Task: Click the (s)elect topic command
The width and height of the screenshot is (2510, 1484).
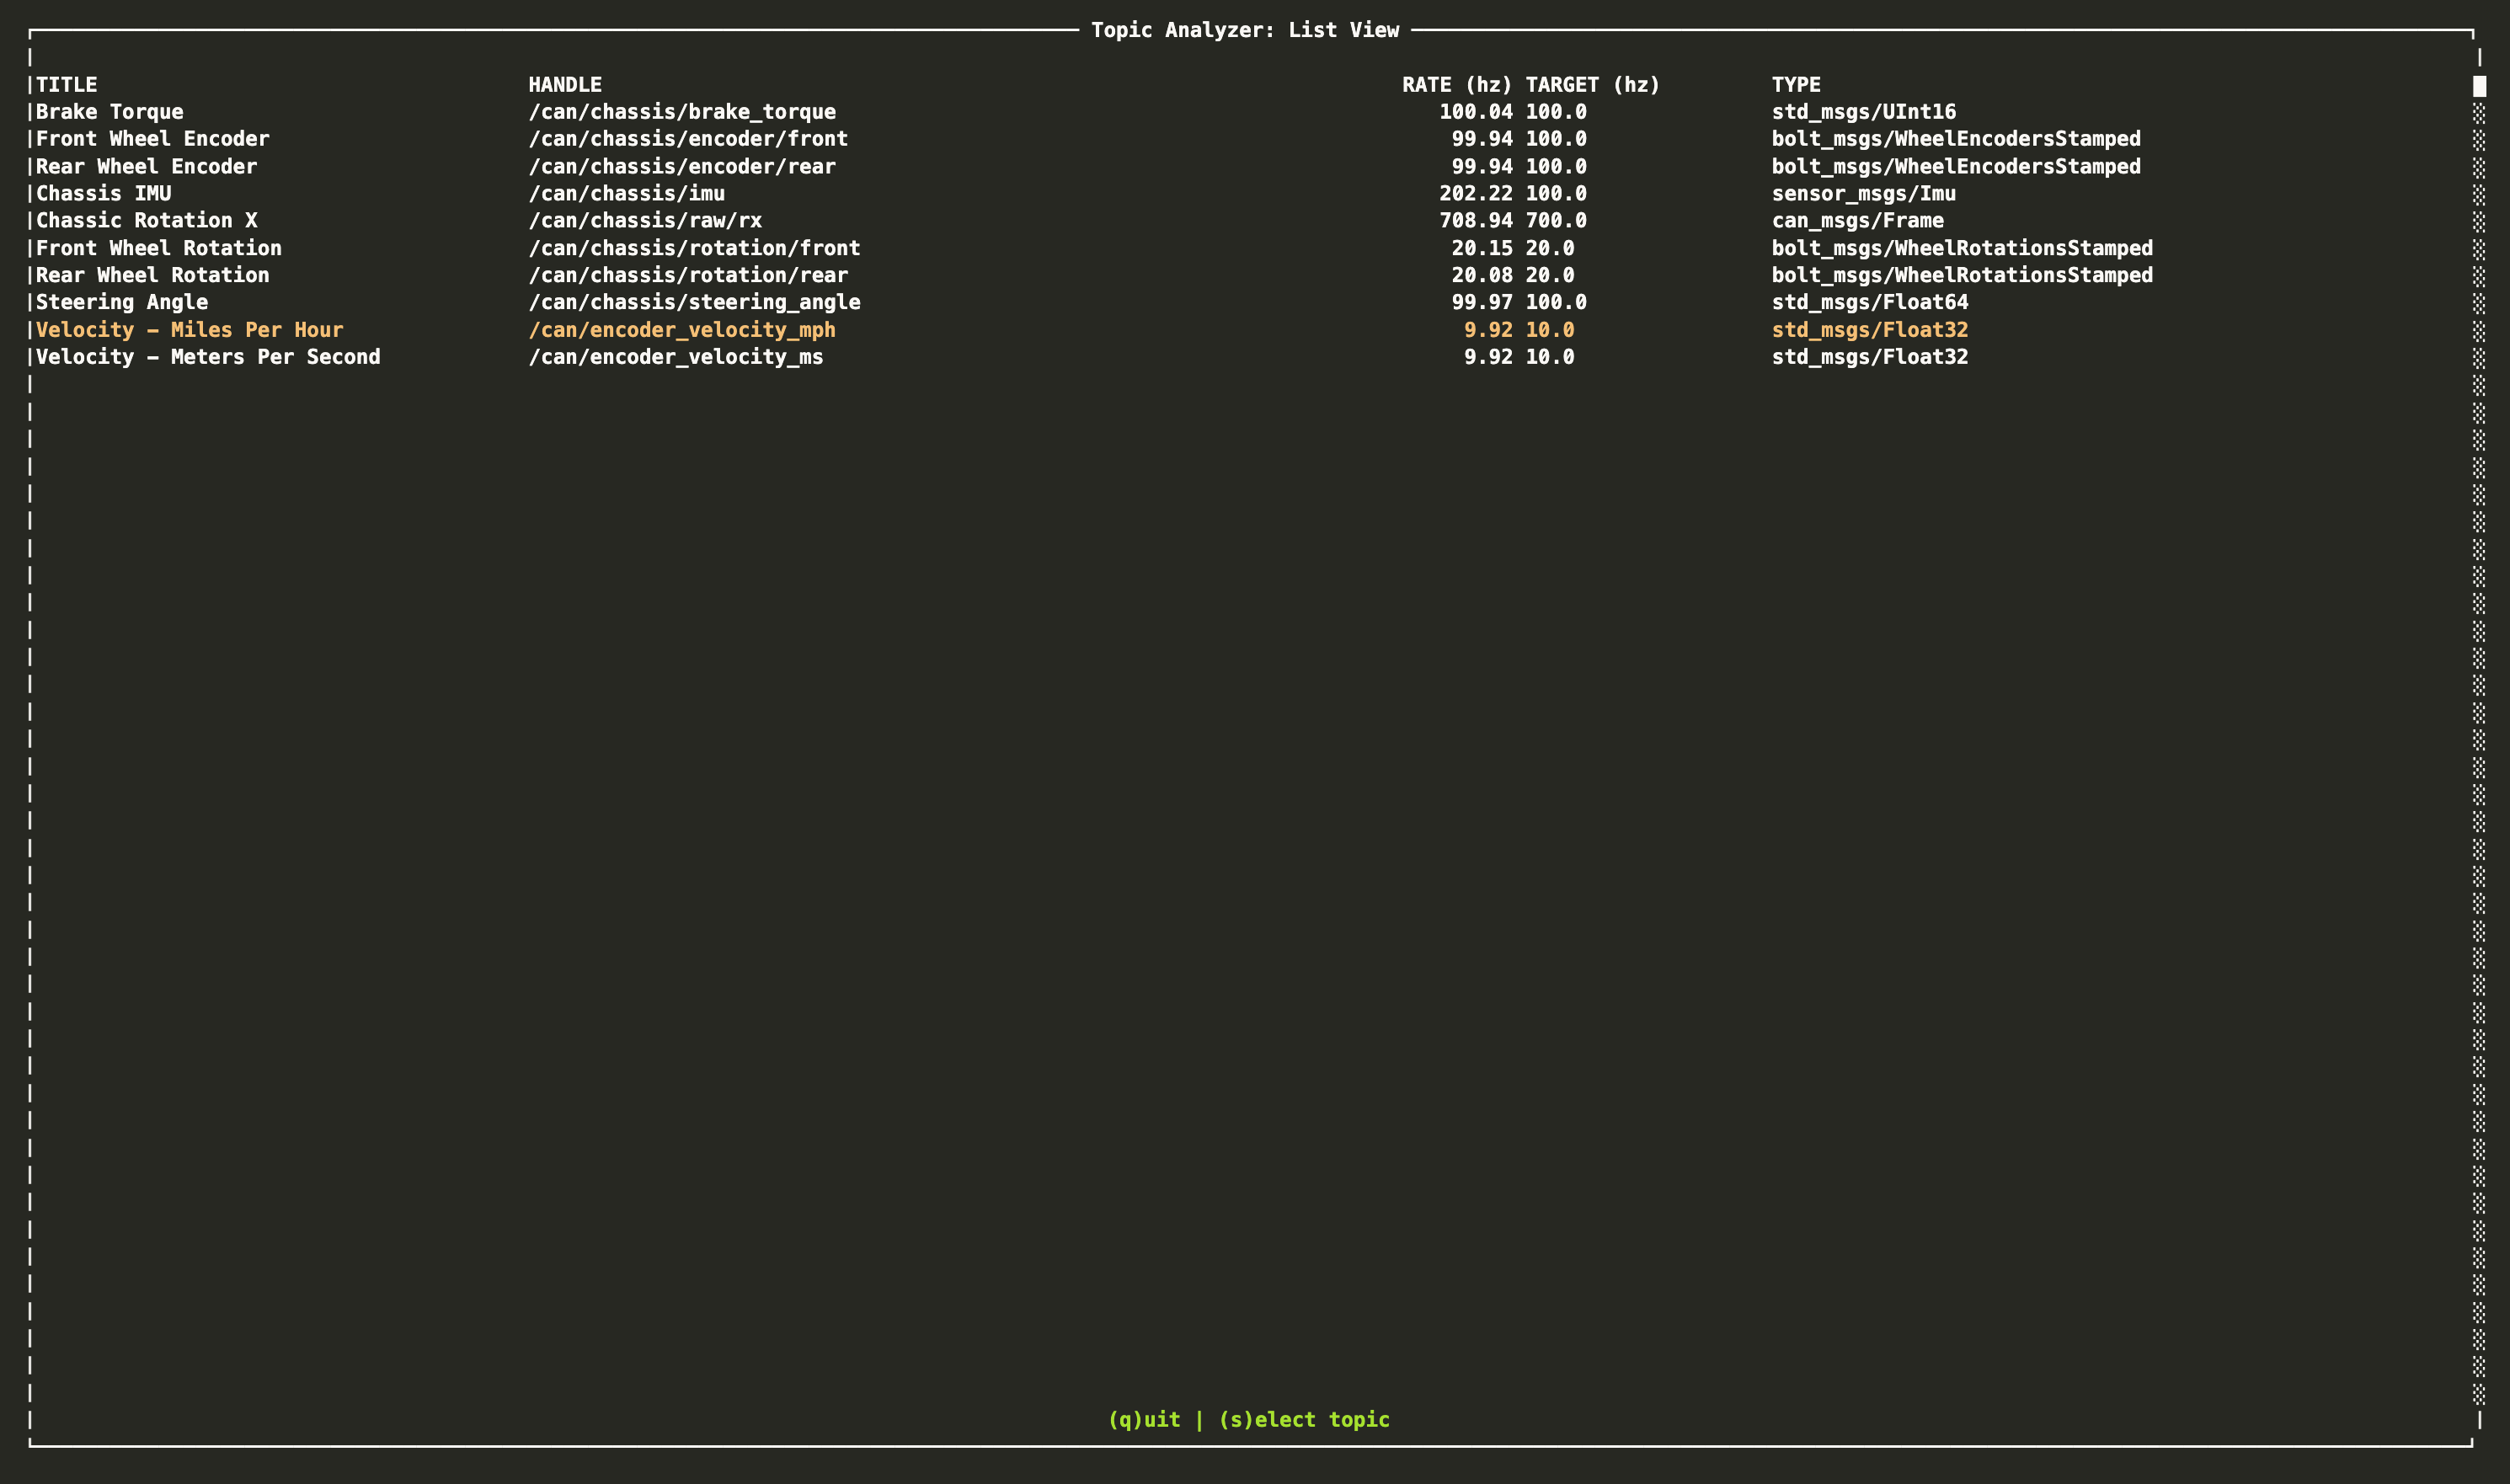Action: click(x=1304, y=1420)
